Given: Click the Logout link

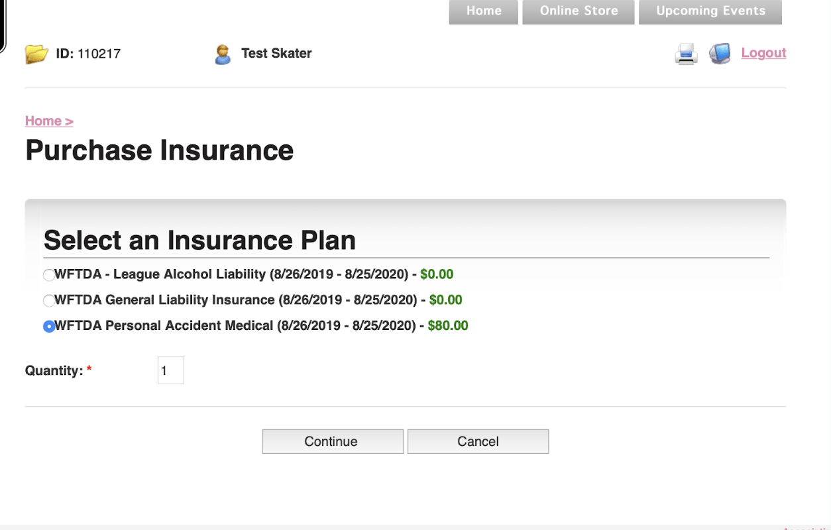Looking at the screenshot, I should (x=763, y=53).
